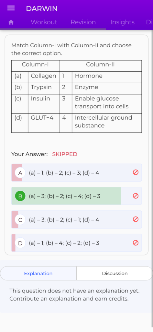Click the report icon on option A
153x332 pixels.
[136, 172]
